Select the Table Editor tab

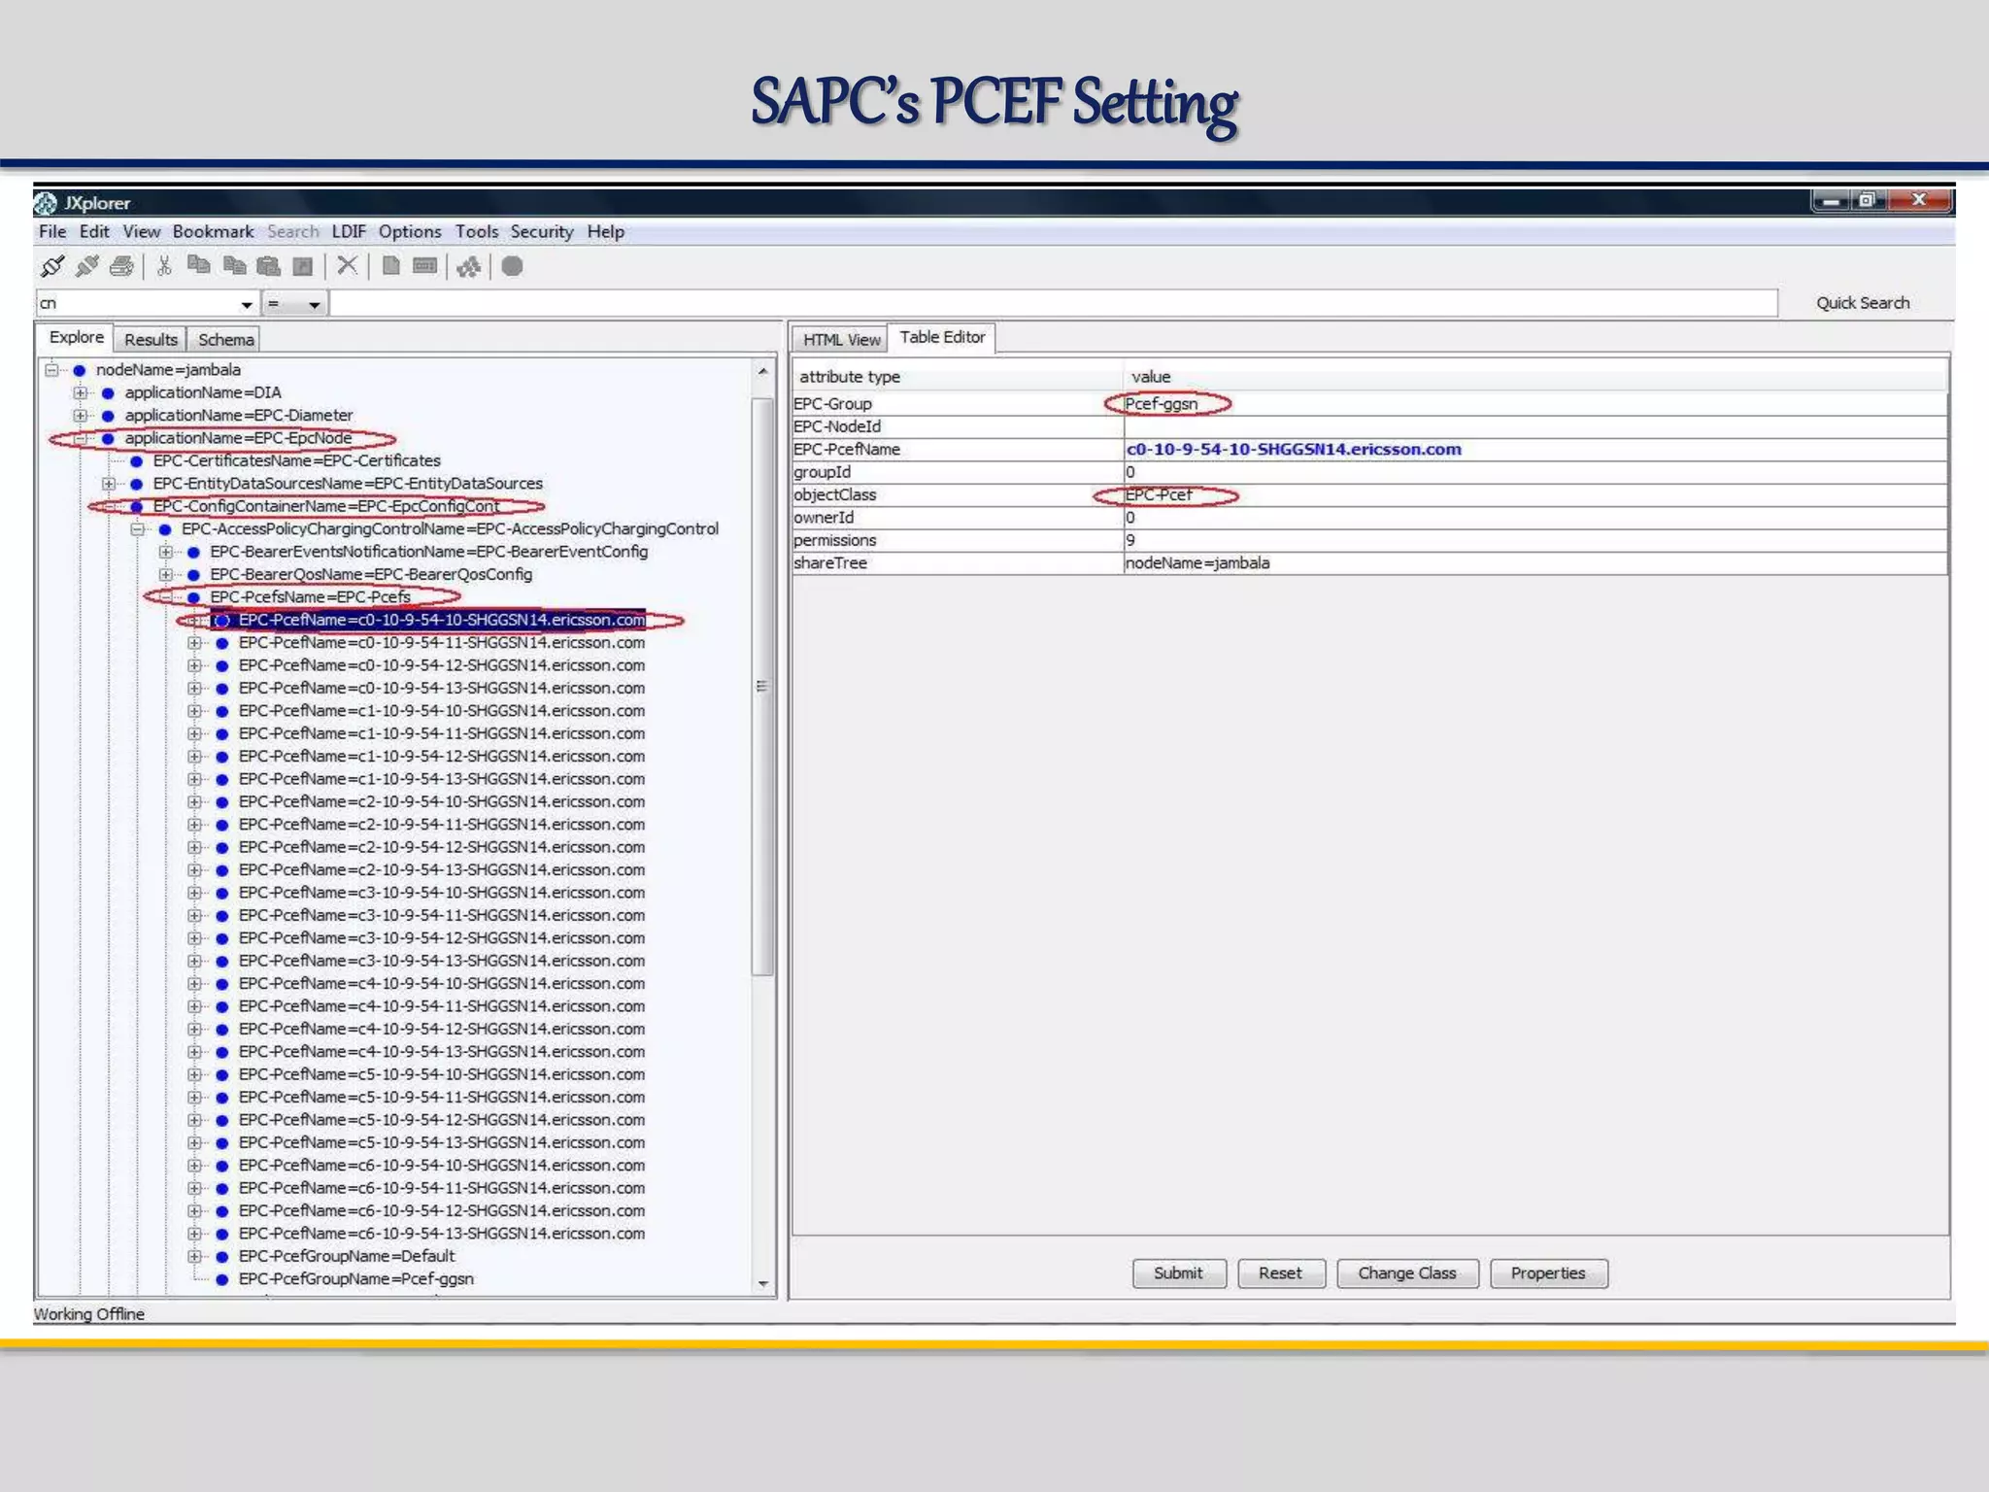(942, 337)
